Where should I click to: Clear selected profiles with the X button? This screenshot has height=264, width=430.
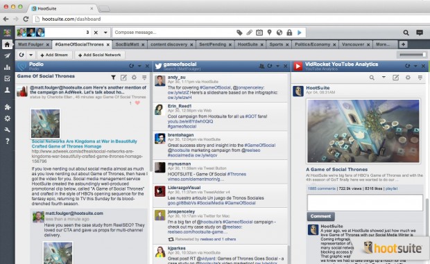96,33
